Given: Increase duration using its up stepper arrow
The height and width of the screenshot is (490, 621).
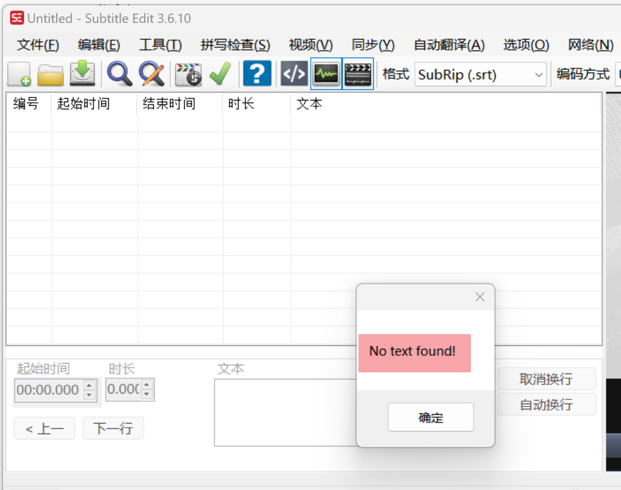Looking at the screenshot, I should (x=147, y=386).
